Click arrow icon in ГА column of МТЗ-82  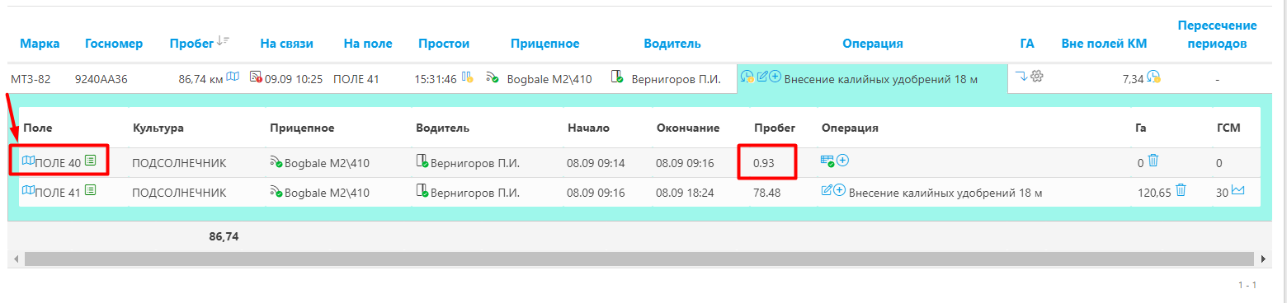1021,77
